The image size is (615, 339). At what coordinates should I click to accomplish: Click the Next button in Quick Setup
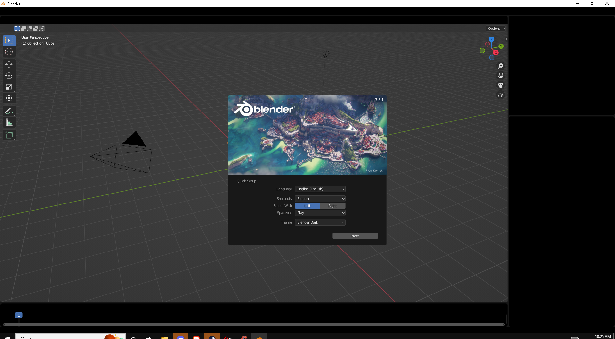(355, 236)
